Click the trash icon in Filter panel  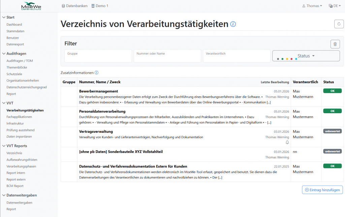tap(335, 44)
